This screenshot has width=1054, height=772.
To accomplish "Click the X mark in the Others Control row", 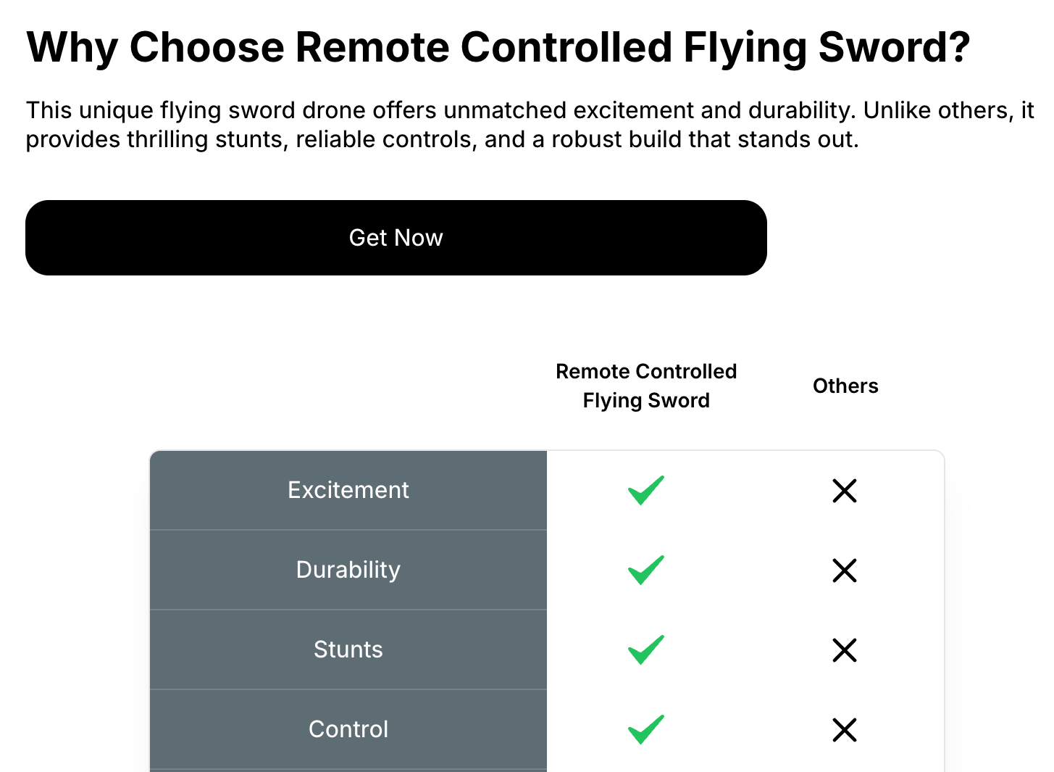I will (845, 731).
